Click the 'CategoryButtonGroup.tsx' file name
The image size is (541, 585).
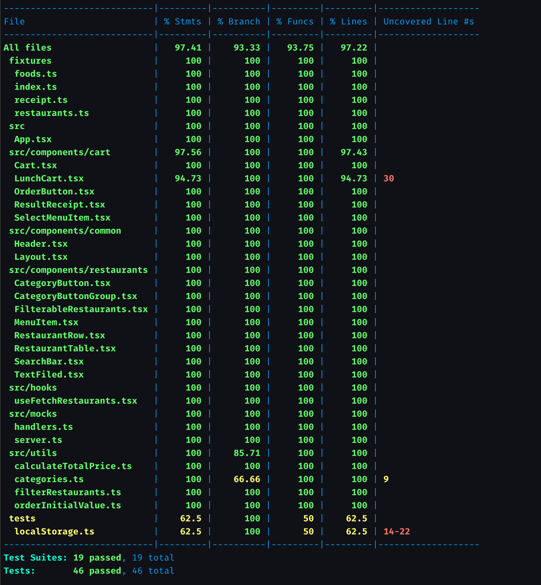coord(76,296)
